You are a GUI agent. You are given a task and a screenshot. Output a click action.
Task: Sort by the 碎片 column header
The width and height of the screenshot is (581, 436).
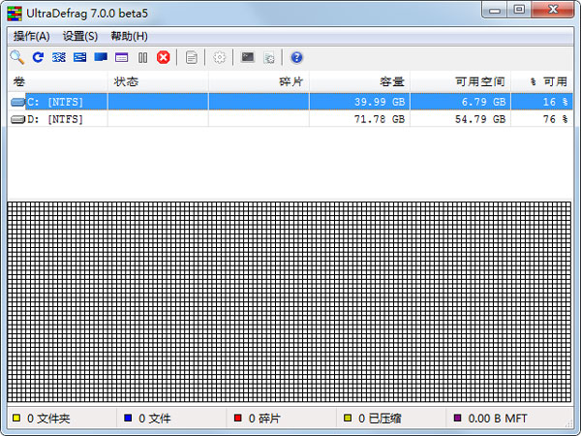(259, 81)
